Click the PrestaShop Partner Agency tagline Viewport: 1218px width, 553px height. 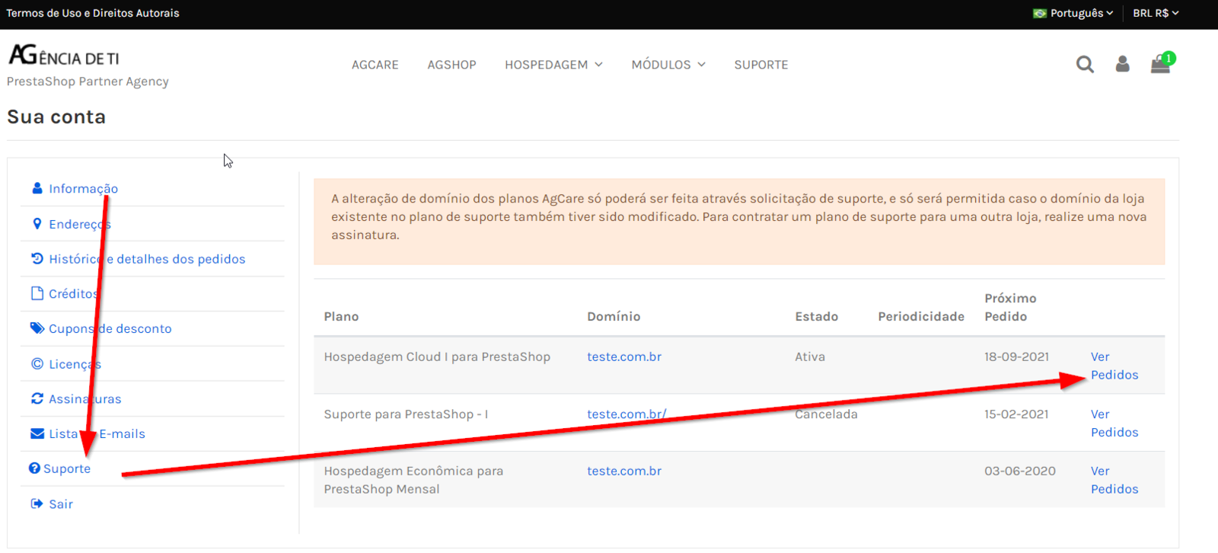(x=88, y=82)
